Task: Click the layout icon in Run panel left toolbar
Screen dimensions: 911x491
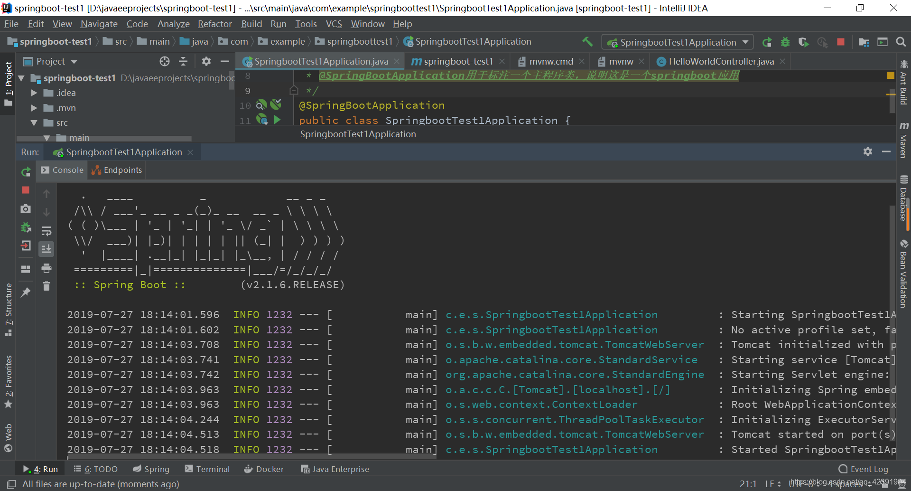Action: [x=26, y=269]
